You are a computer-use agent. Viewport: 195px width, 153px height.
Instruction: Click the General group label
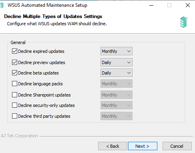18,42
